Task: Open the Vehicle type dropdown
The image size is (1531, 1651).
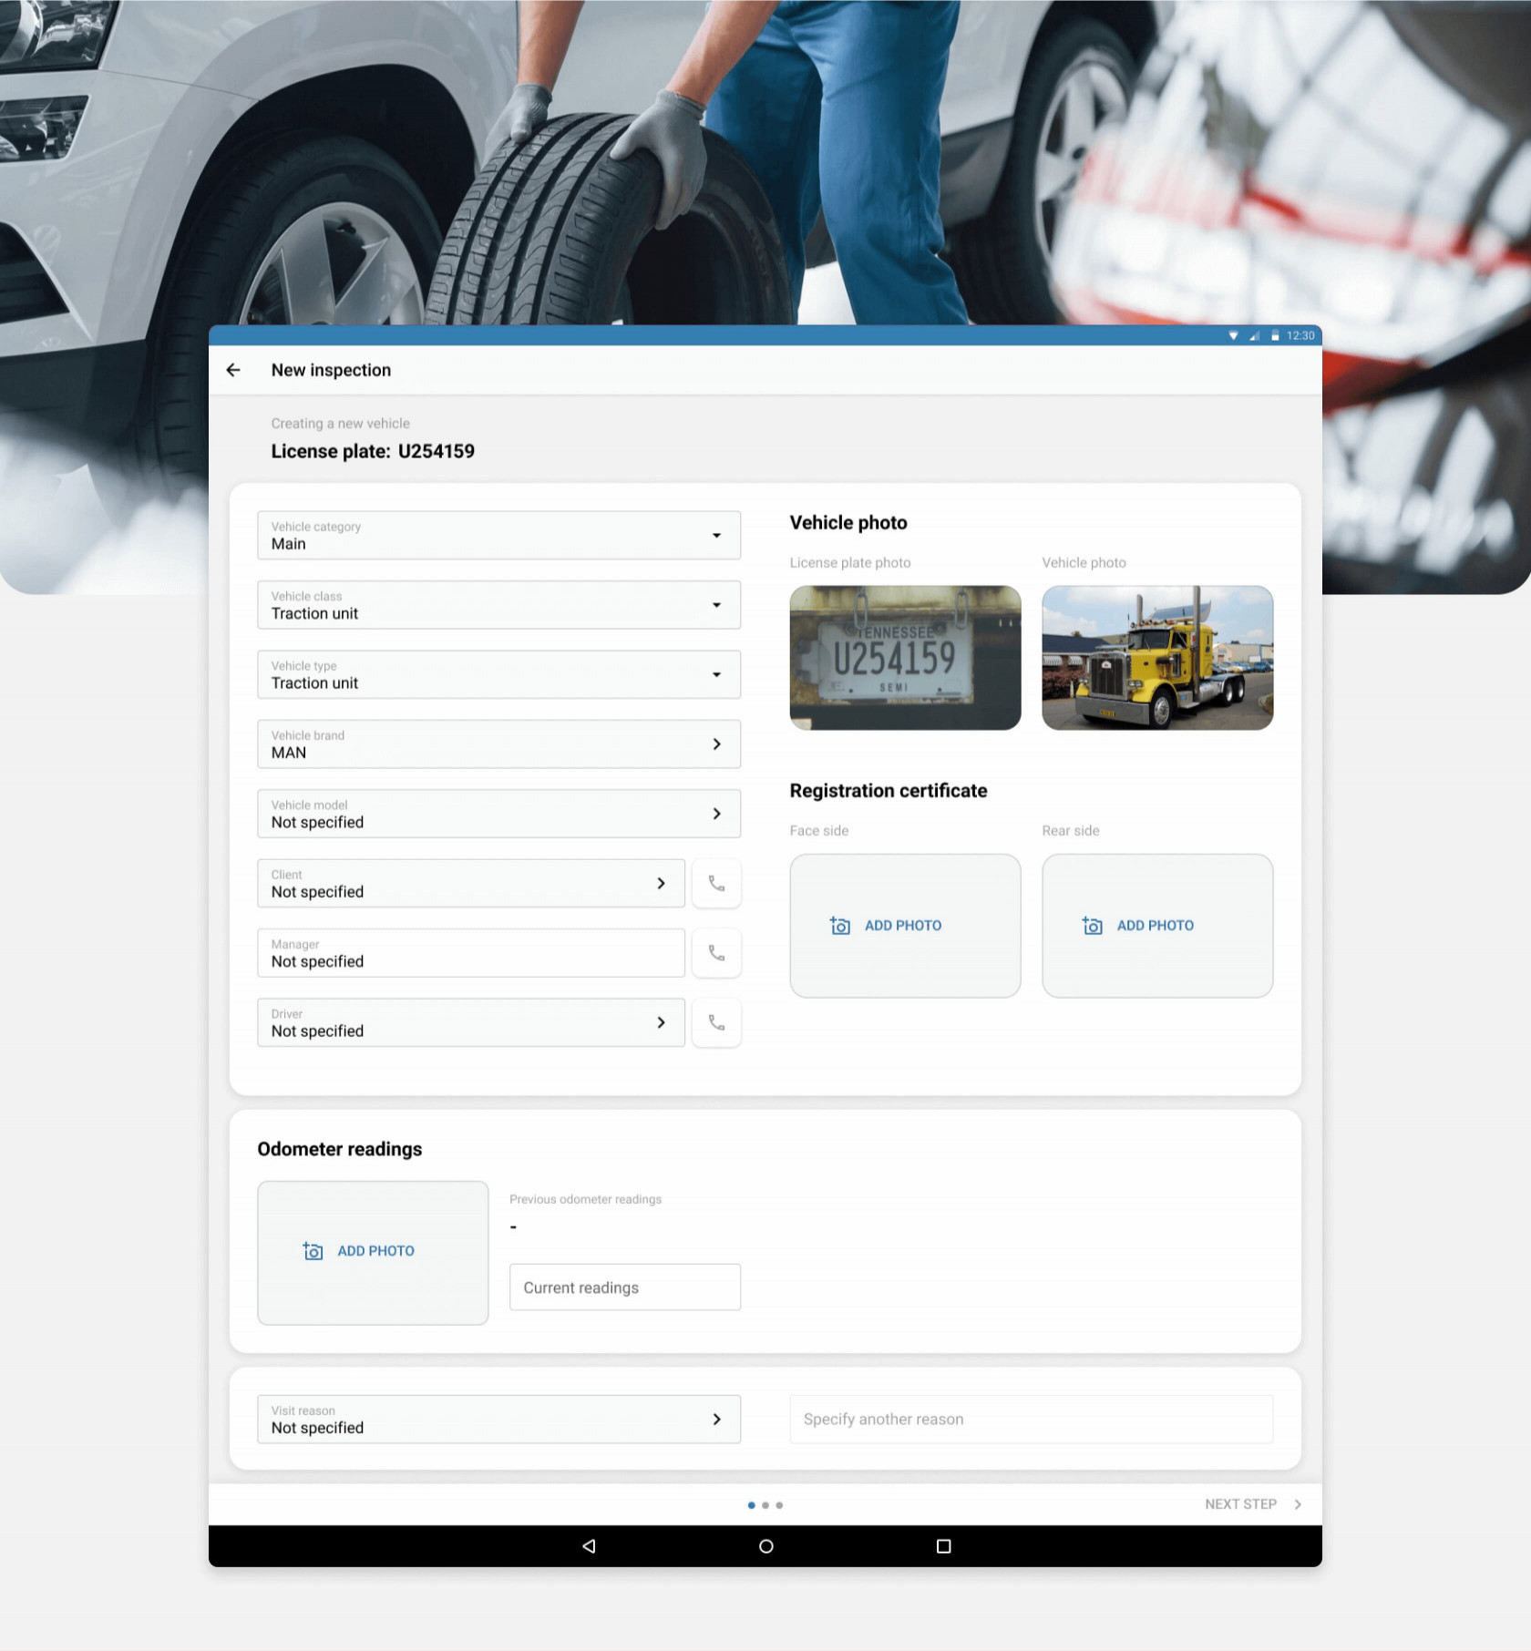Action: pyautogui.click(x=498, y=674)
